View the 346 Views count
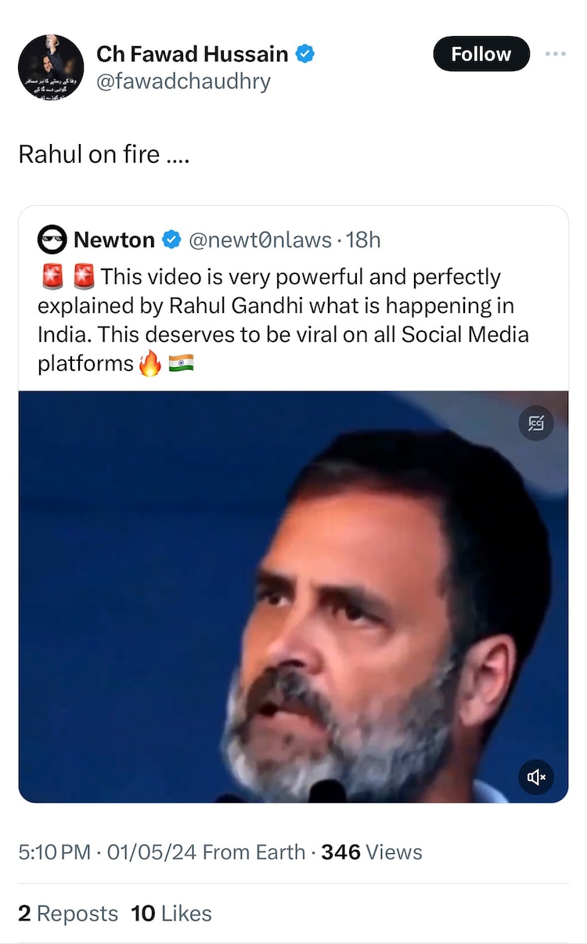The height and width of the screenshot is (944, 587). [372, 852]
